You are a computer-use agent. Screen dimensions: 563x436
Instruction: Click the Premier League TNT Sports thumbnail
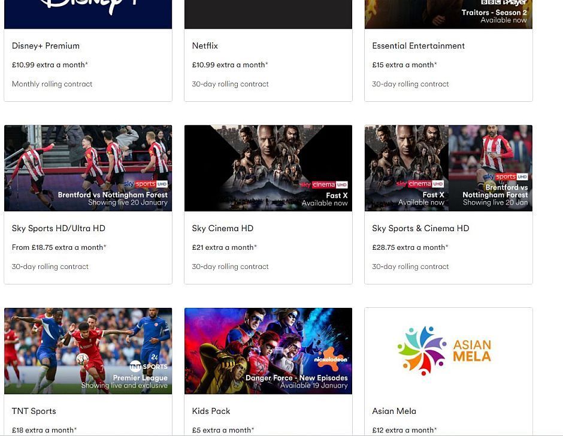[88, 351]
